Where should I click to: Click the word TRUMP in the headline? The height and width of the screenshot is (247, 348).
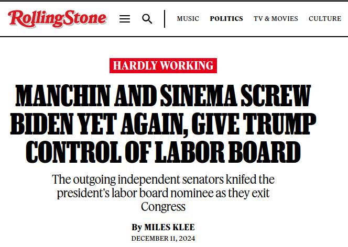pyautogui.click(x=279, y=124)
